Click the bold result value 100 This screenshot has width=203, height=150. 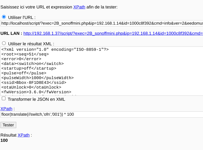[x=4, y=140]
